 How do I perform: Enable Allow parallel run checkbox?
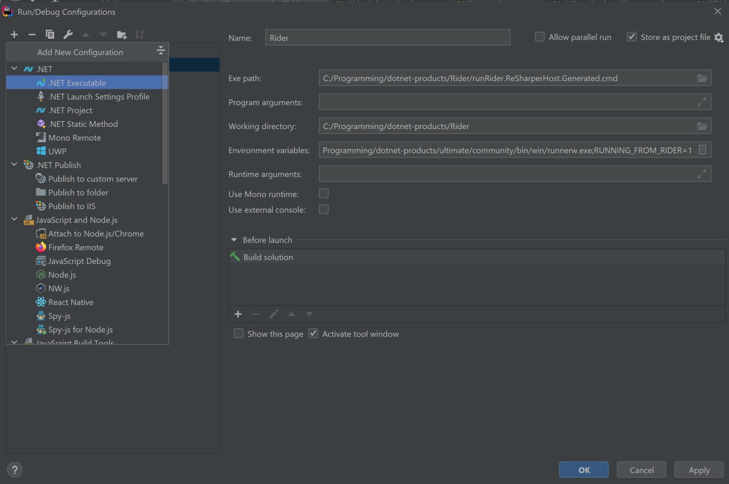click(x=539, y=37)
